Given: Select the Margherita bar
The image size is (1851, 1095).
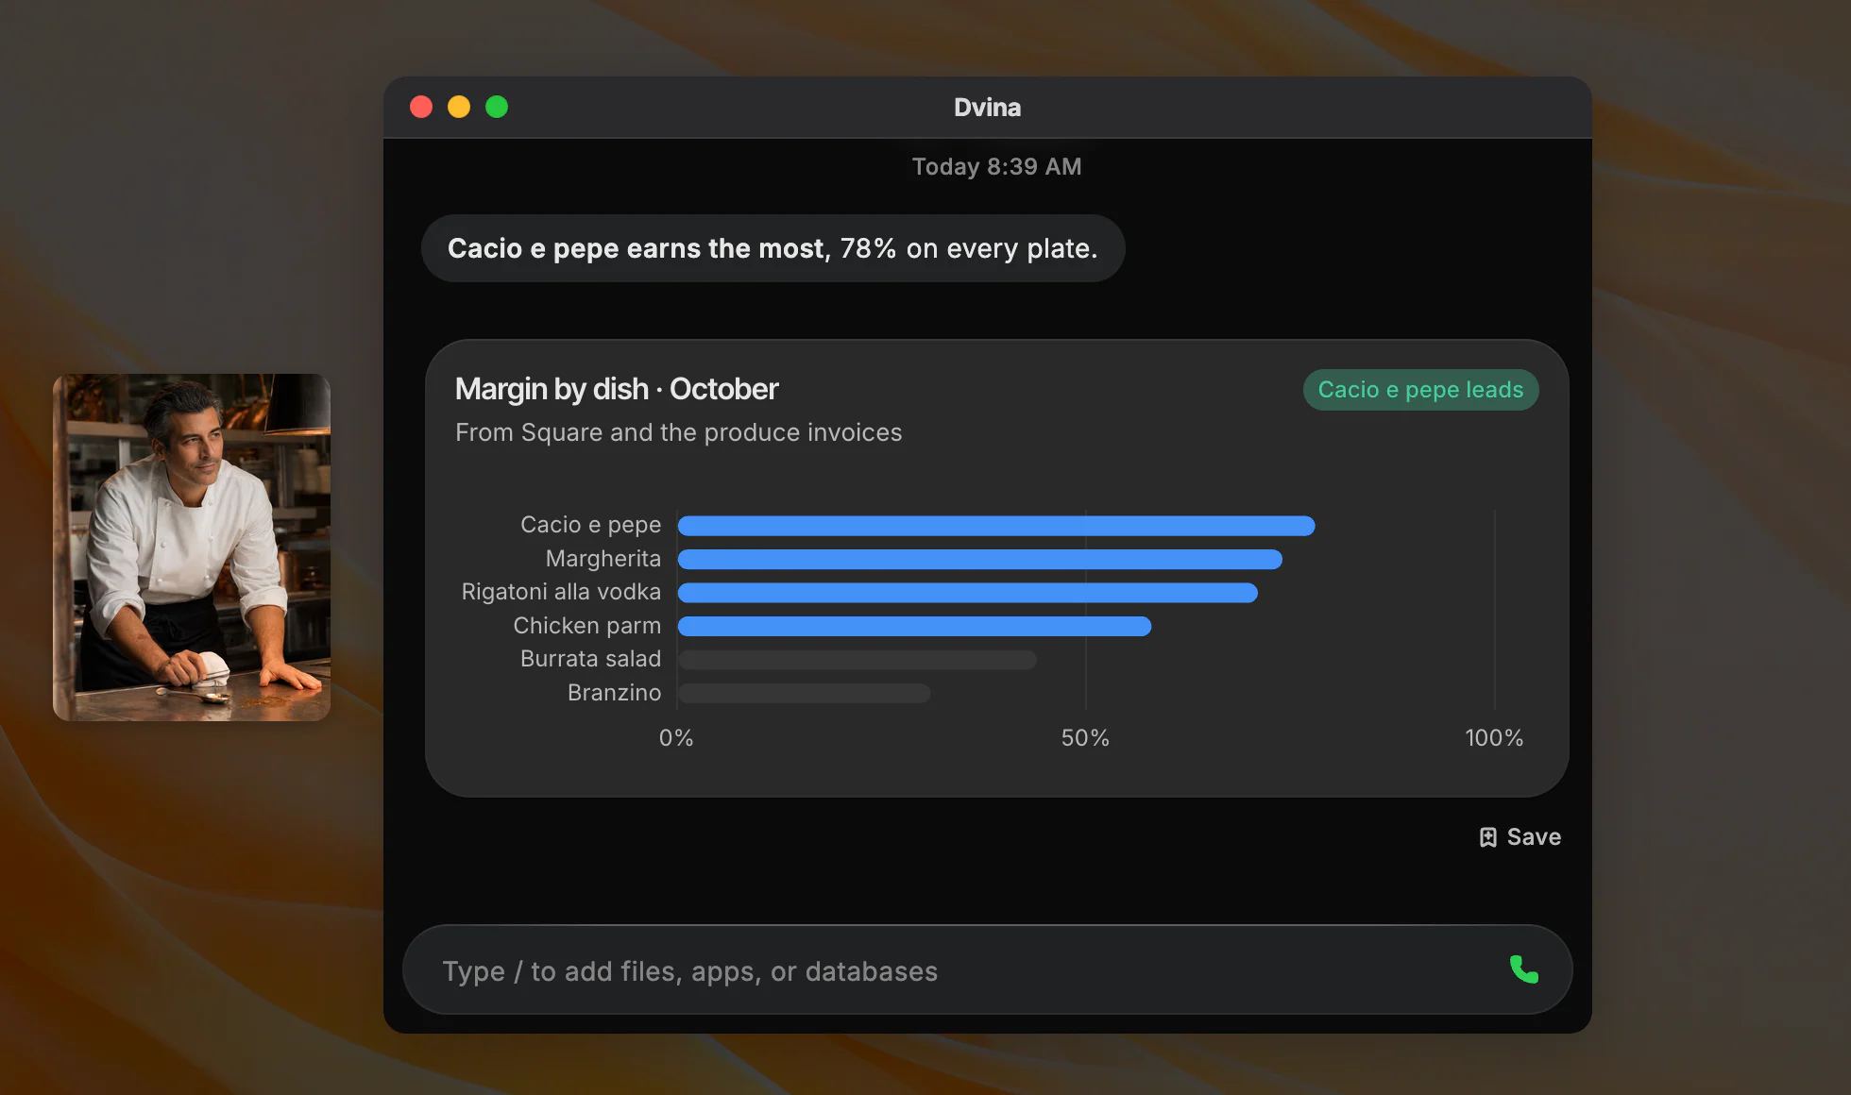Looking at the screenshot, I should coord(980,560).
